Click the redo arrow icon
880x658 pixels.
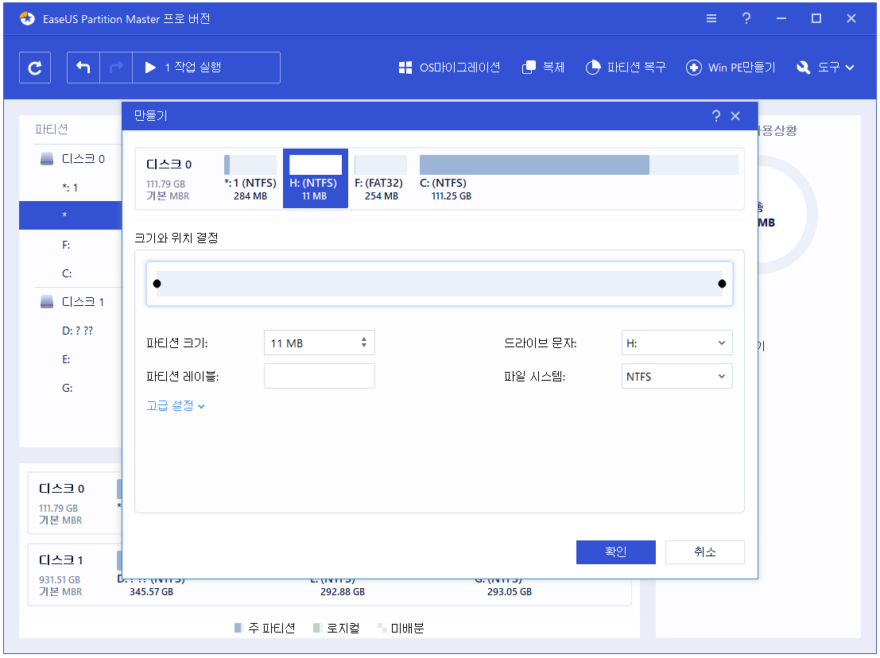coord(115,68)
